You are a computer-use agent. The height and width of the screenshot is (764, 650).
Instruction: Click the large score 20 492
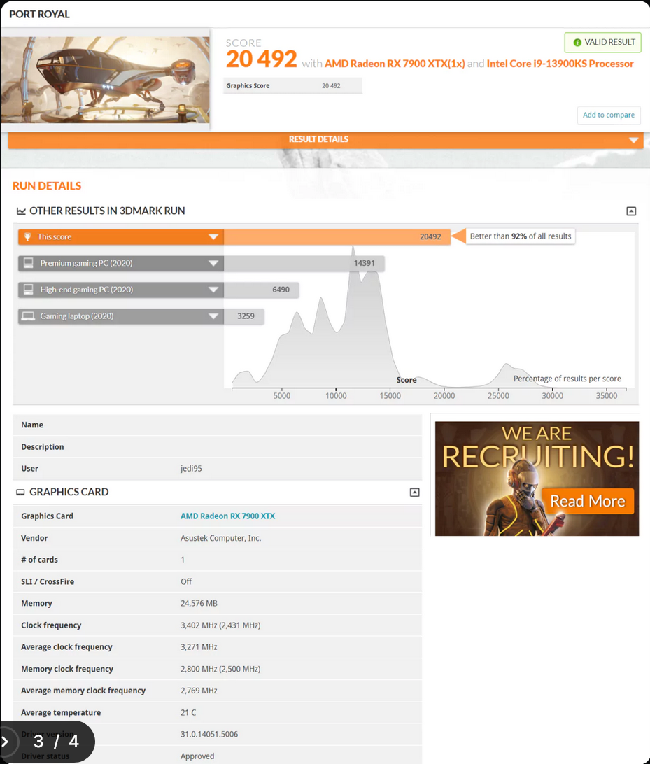point(261,59)
